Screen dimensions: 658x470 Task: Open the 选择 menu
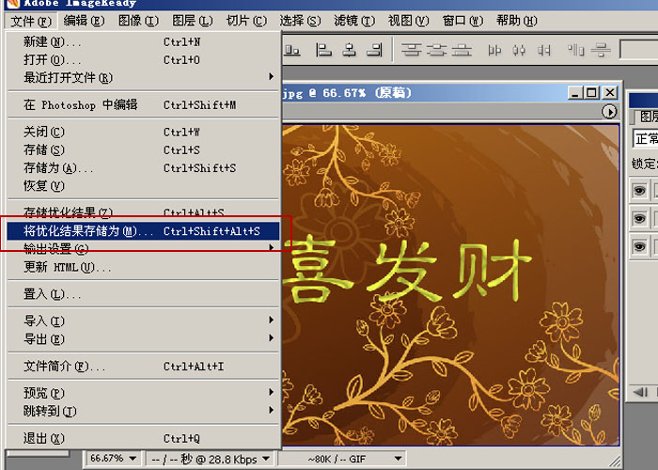[300, 21]
